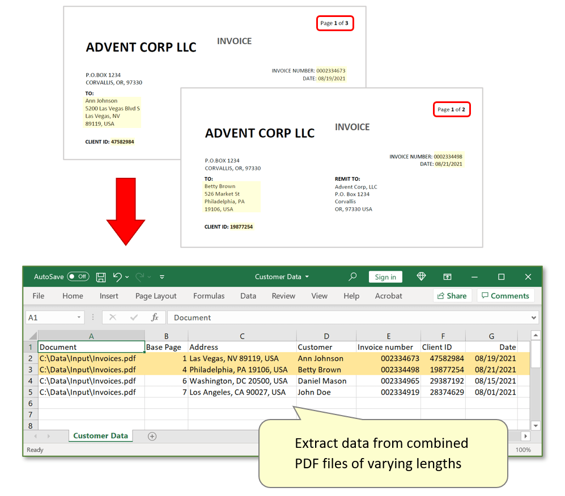This screenshot has height=496, width=565.
Task: Switch to the Formulas tab
Action: (x=209, y=296)
